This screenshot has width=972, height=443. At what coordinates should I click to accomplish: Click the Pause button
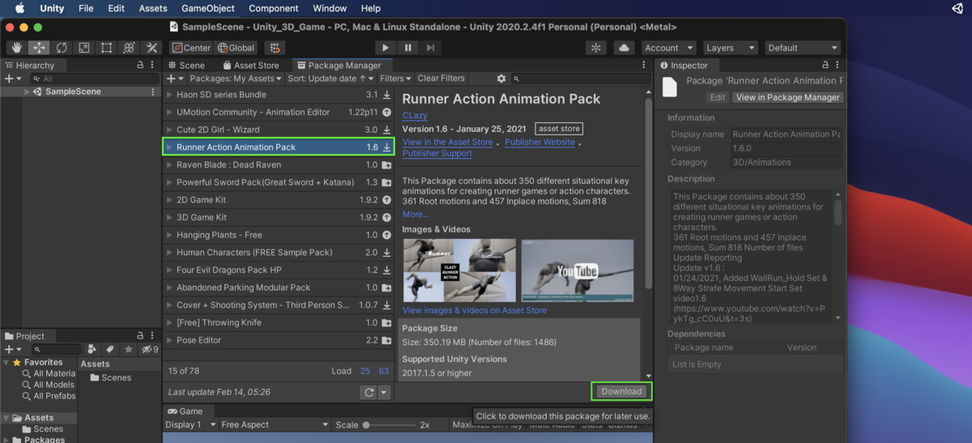[408, 48]
